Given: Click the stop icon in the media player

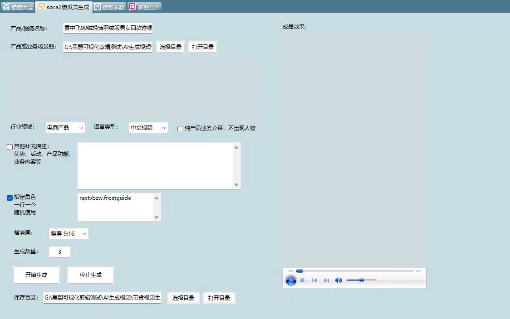Looking at the screenshot, I should pos(302,280).
